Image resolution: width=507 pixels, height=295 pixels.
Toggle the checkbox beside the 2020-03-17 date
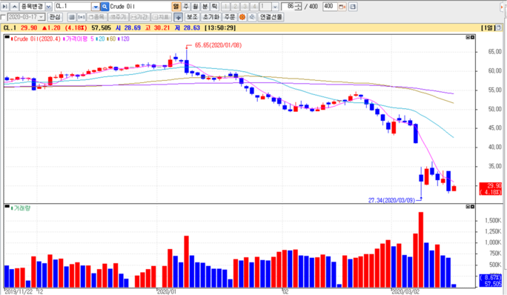pyautogui.click(x=3, y=17)
